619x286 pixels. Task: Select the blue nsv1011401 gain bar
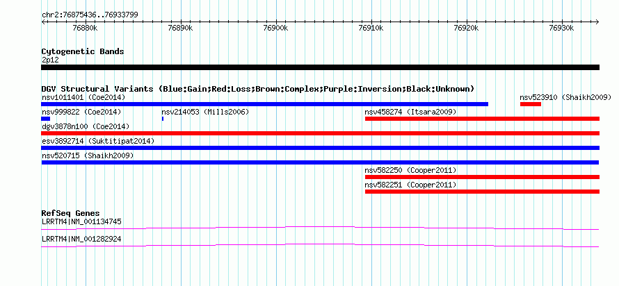(x=264, y=104)
